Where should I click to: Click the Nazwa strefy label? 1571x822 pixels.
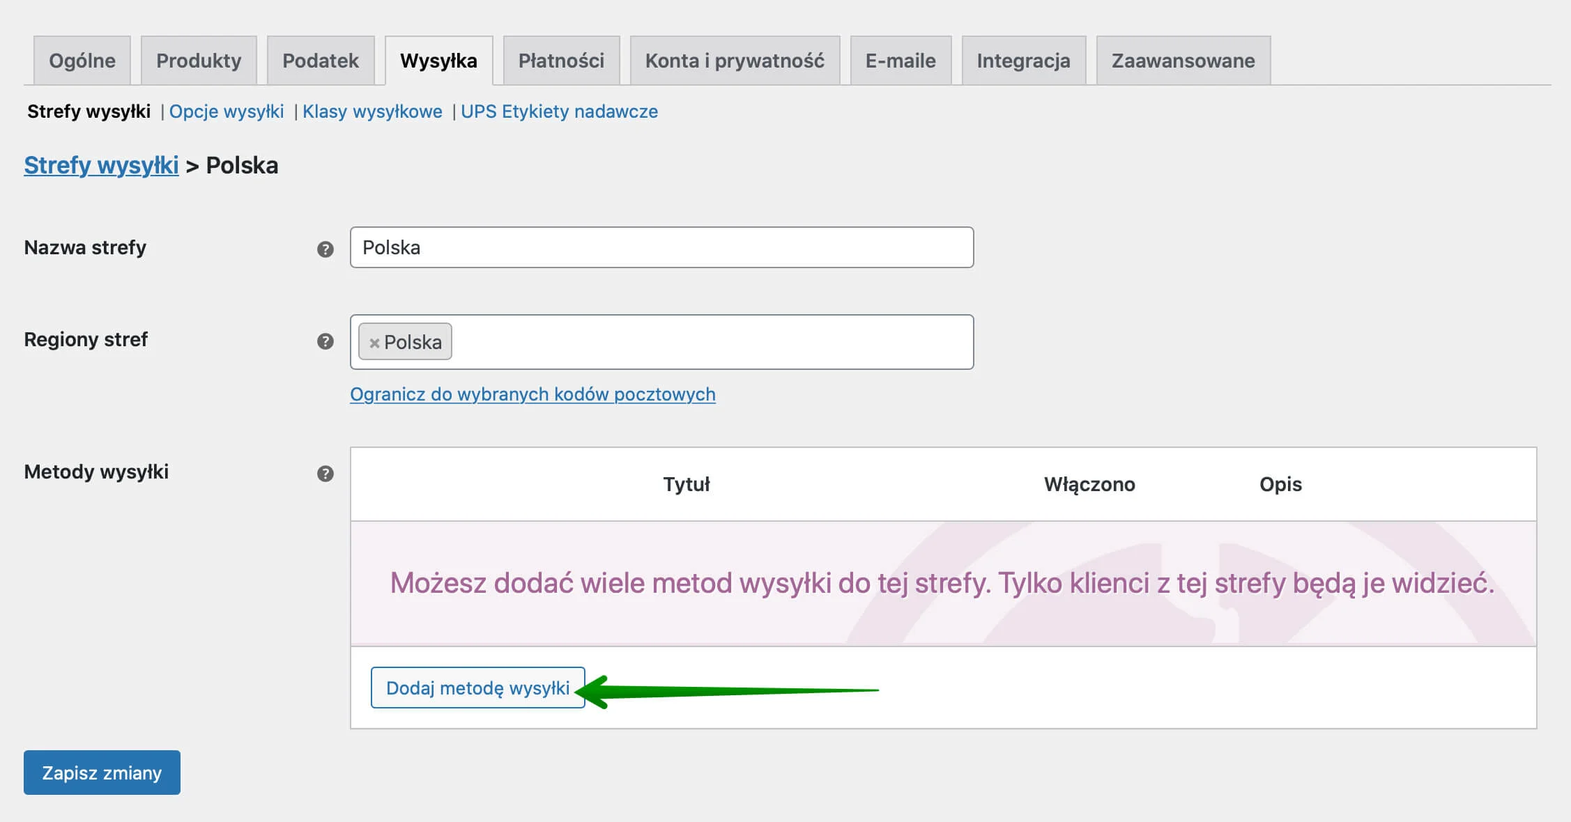pos(85,247)
